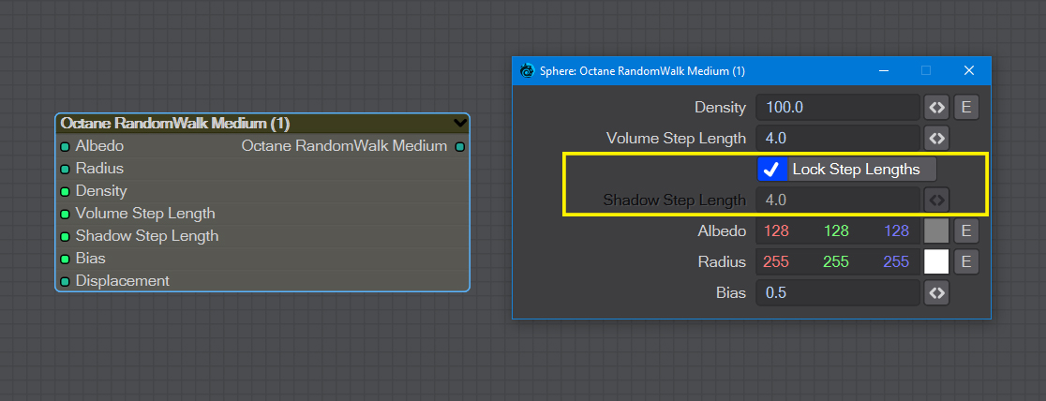Screen dimensions: 1046x401
Task: Click Radius red value 255
Action: coord(776,261)
